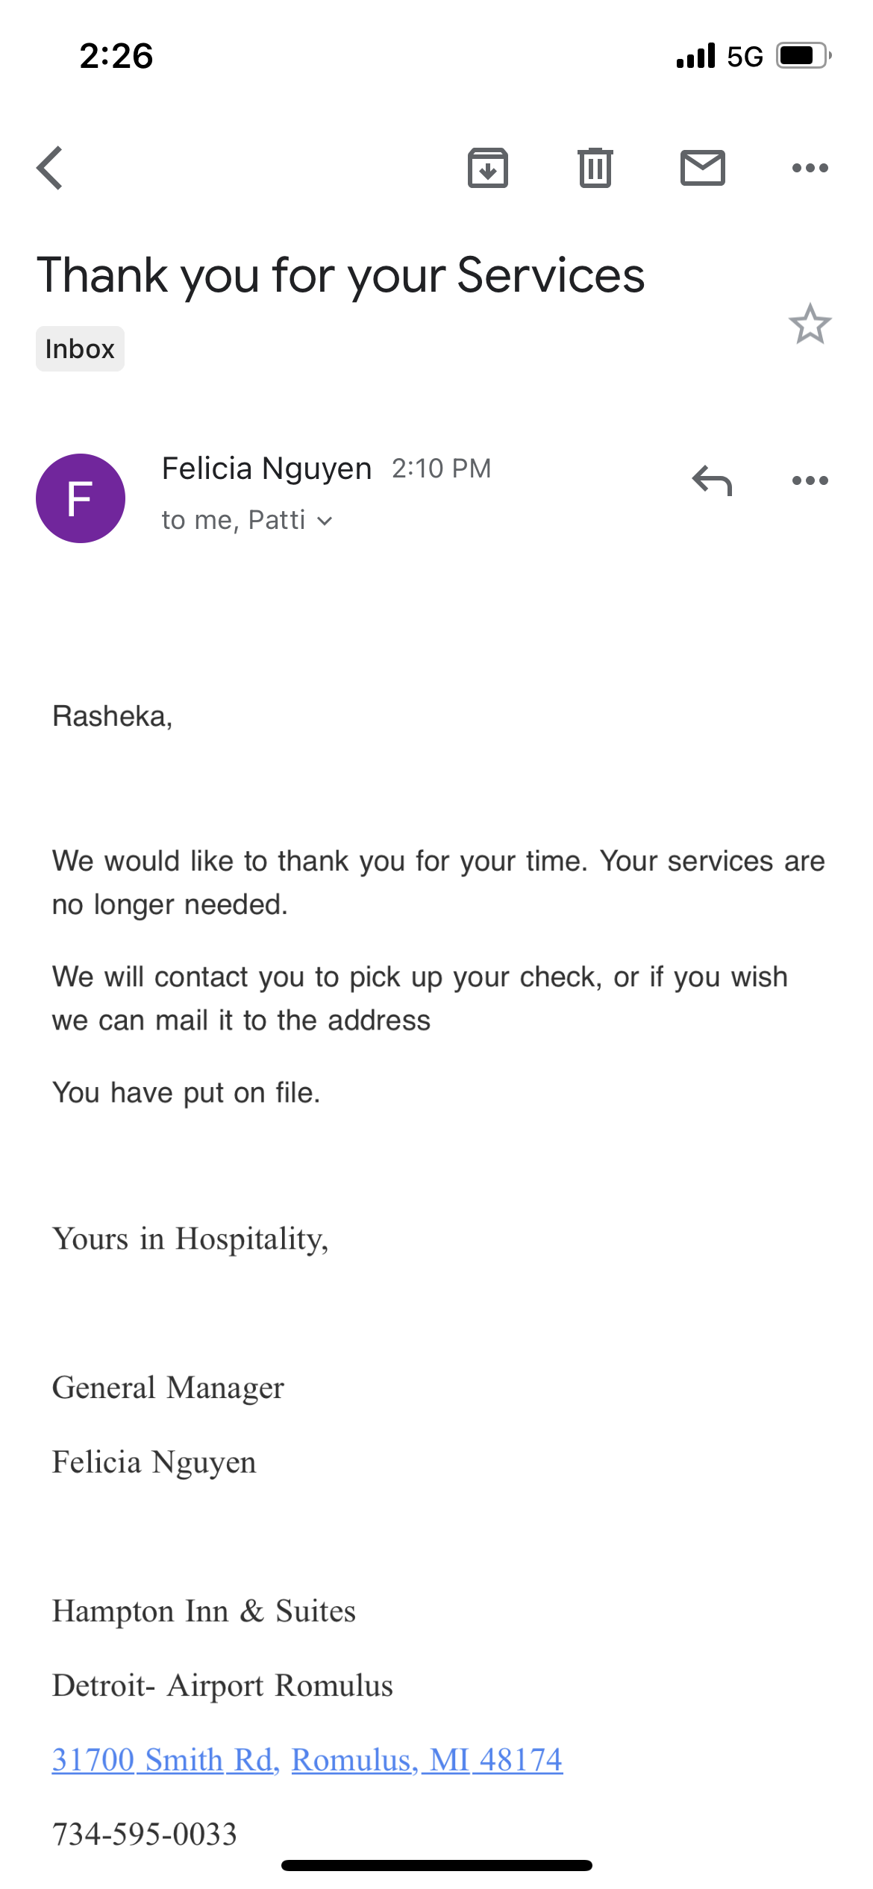Delete the email using the trash icon
Screen dimensions: 873x1889
(x=595, y=167)
